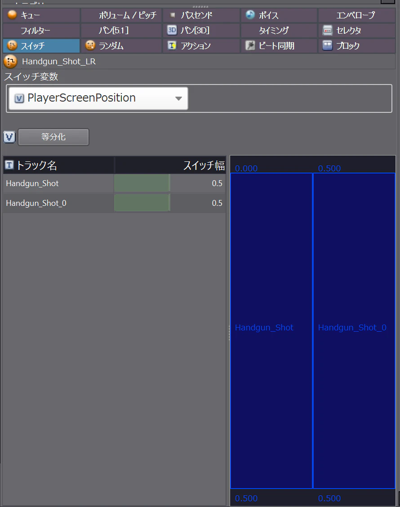The height and width of the screenshot is (507, 400).
Task: Select the スイッチ tab
Action: click(41, 45)
